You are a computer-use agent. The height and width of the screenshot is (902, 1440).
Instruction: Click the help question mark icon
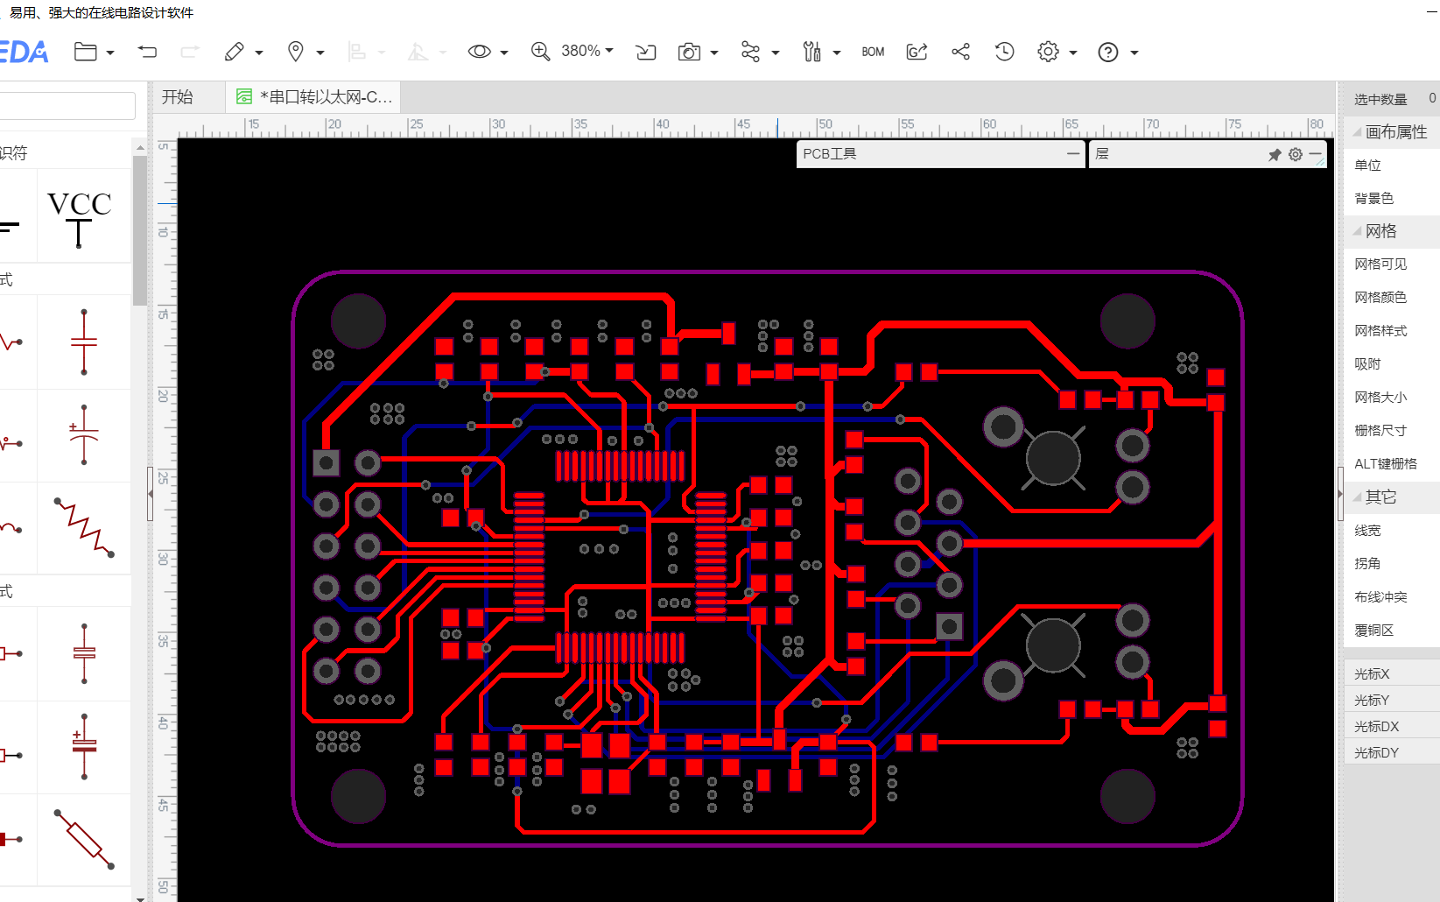coord(1108,52)
